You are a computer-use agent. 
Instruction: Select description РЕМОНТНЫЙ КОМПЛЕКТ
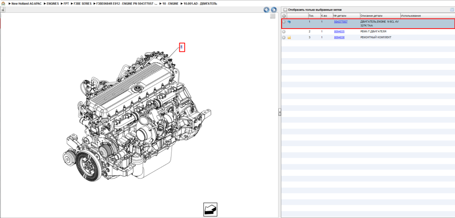tap(375, 38)
